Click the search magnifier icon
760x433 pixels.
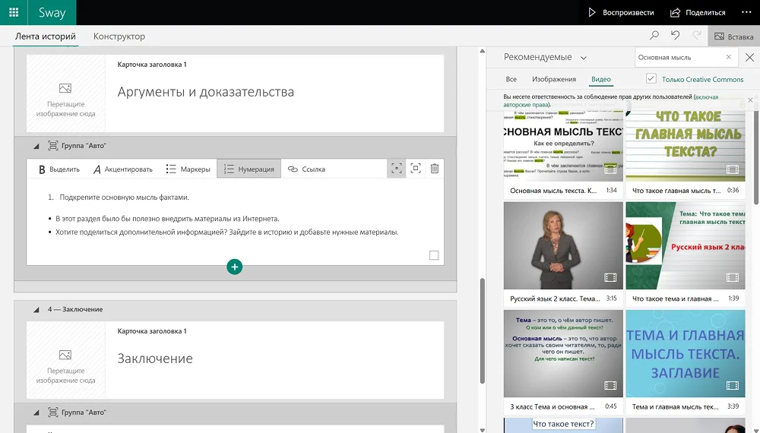click(654, 36)
